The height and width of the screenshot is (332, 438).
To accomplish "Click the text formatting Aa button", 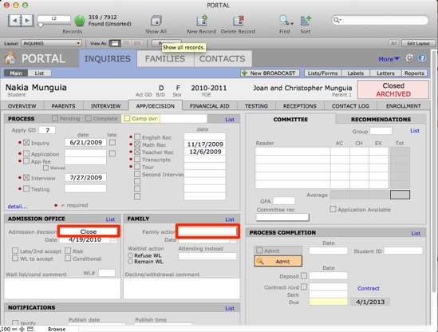I will coord(393,44).
